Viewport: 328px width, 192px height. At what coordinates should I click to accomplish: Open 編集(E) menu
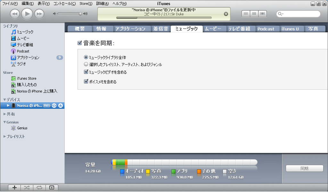click(28, 4)
